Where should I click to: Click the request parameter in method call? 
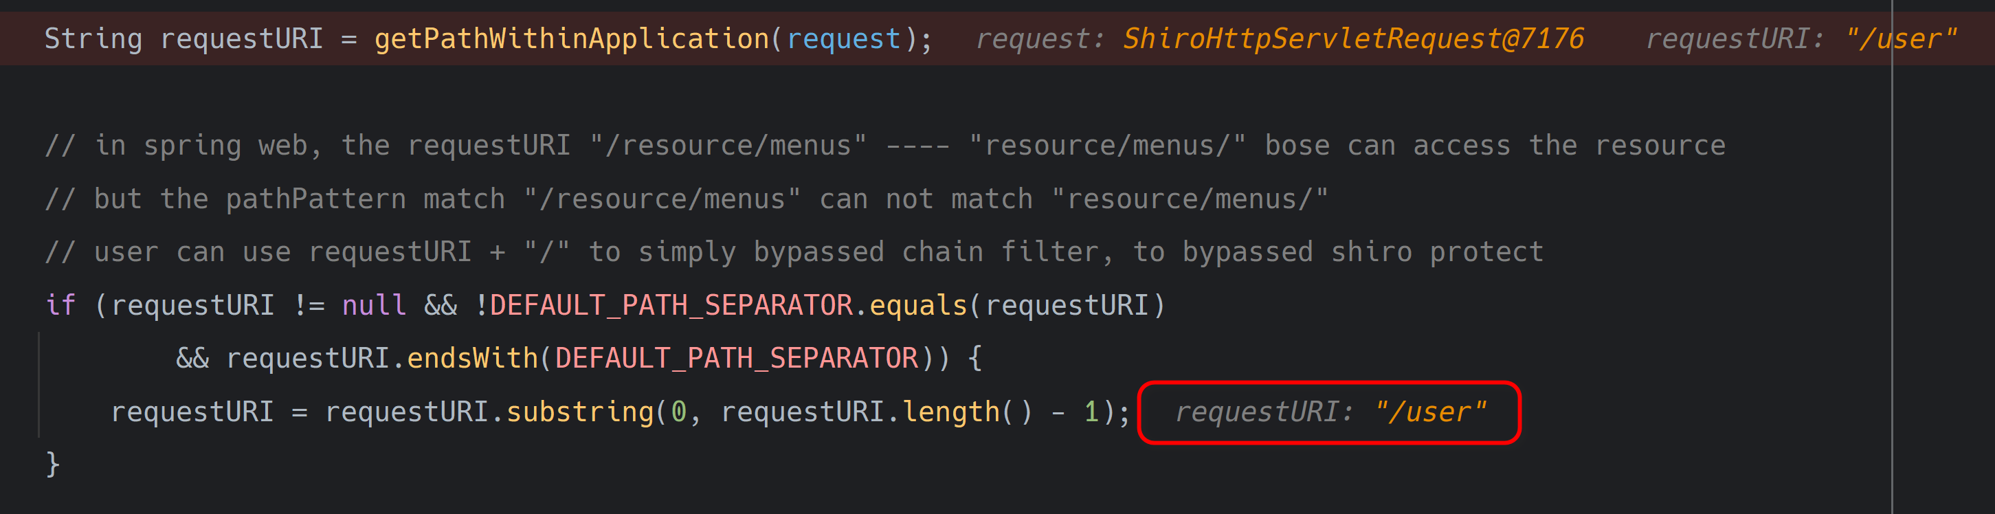click(843, 38)
